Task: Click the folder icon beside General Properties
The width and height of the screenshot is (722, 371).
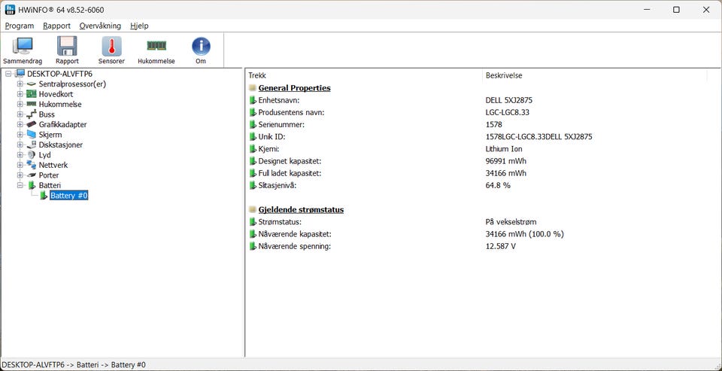Action: (253, 88)
